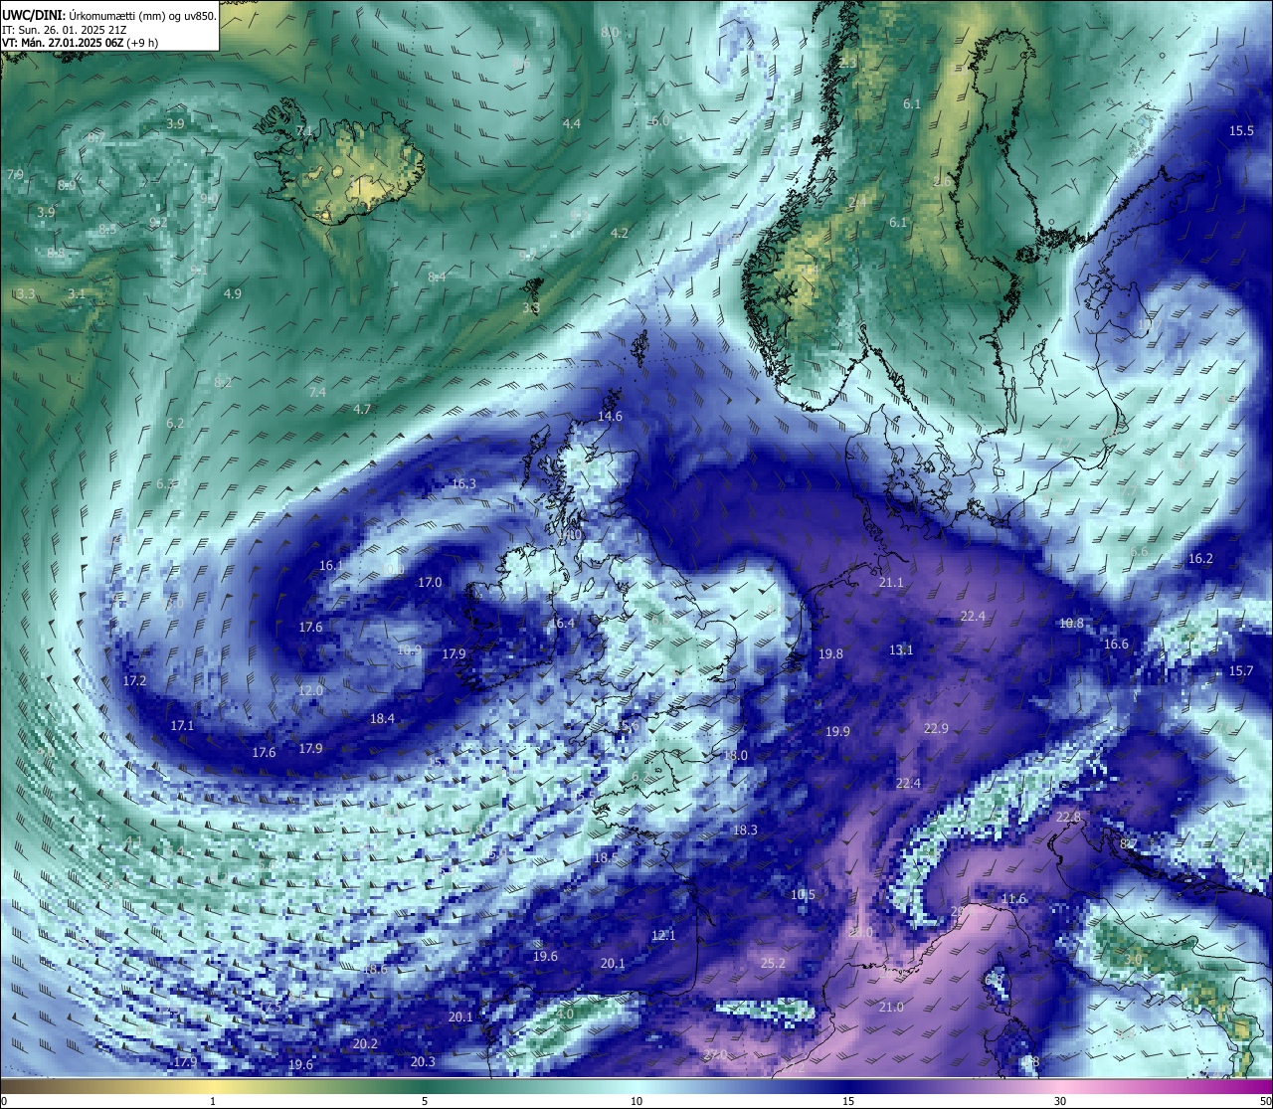Click the 7.4 value label
This screenshot has width=1273, height=1109.
coord(317,393)
